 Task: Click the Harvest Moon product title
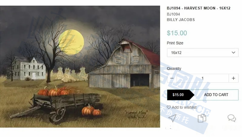click(199, 8)
